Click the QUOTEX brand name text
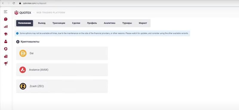The width and height of the screenshot is (239, 110). pos(25,13)
